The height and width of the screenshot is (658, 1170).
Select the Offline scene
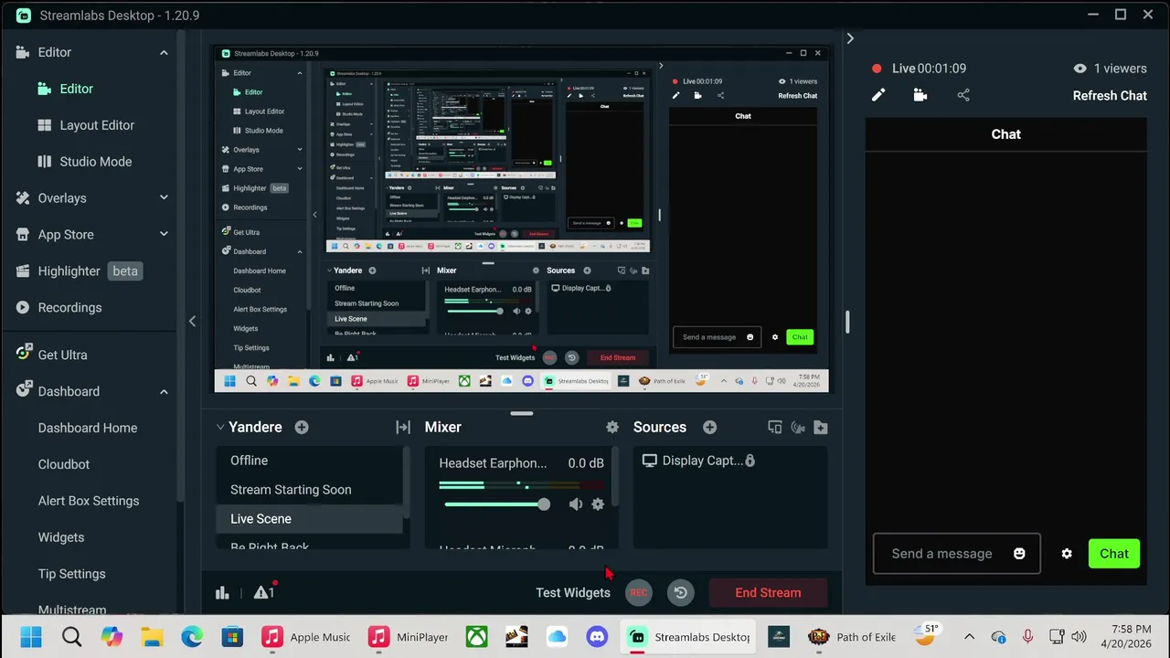tap(309, 461)
